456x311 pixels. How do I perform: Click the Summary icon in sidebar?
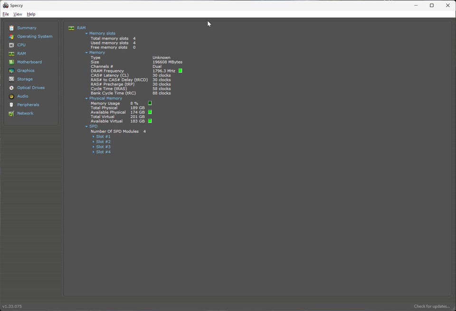(x=11, y=28)
